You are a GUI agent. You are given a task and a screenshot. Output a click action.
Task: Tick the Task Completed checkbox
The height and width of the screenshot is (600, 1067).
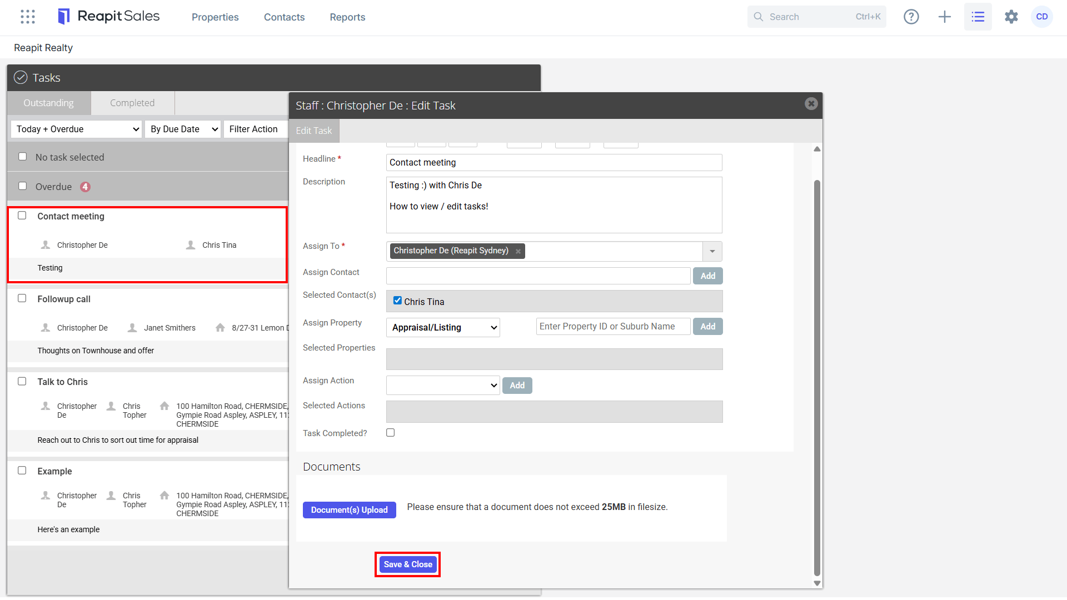(391, 433)
